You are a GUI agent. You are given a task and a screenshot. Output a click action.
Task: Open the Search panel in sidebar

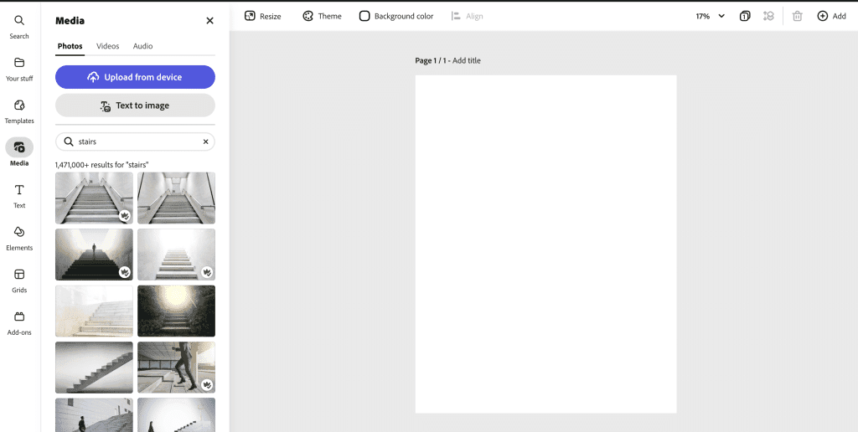pos(19,28)
